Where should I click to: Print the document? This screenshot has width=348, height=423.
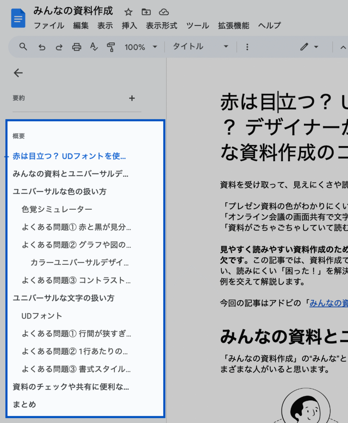coord(76,47)
